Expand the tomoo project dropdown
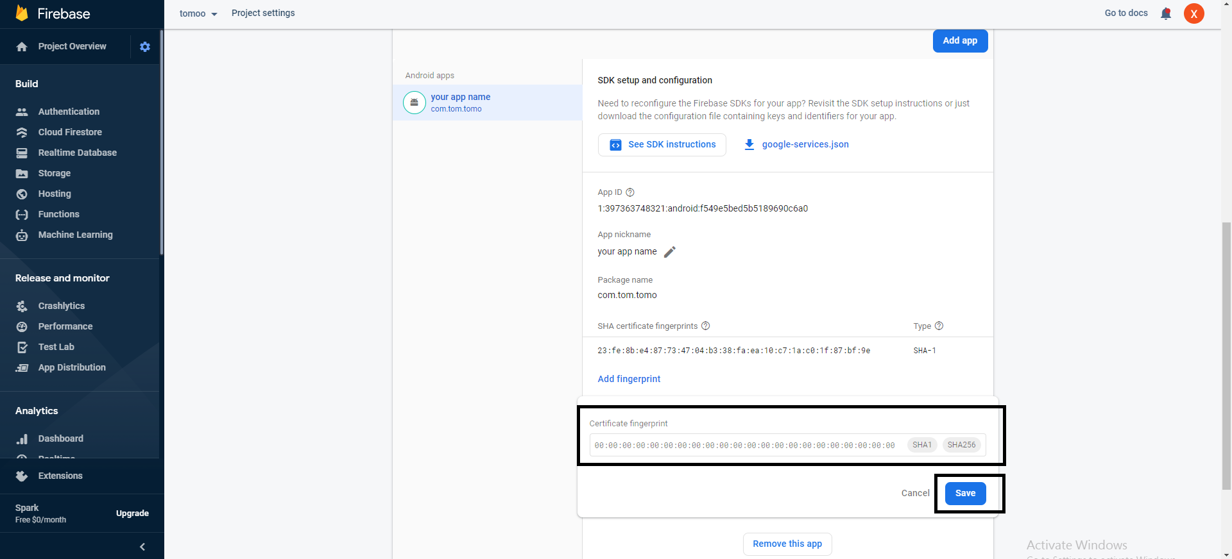 (198, 13)
